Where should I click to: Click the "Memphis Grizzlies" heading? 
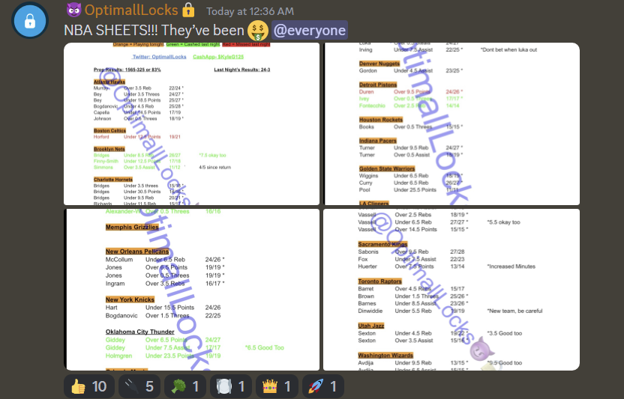click(x=132, y=227)
